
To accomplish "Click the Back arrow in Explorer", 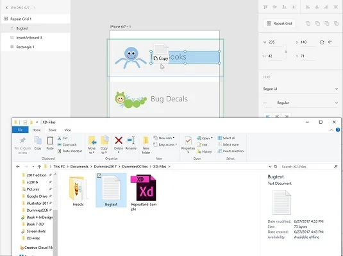I will [x=18, y=167].
